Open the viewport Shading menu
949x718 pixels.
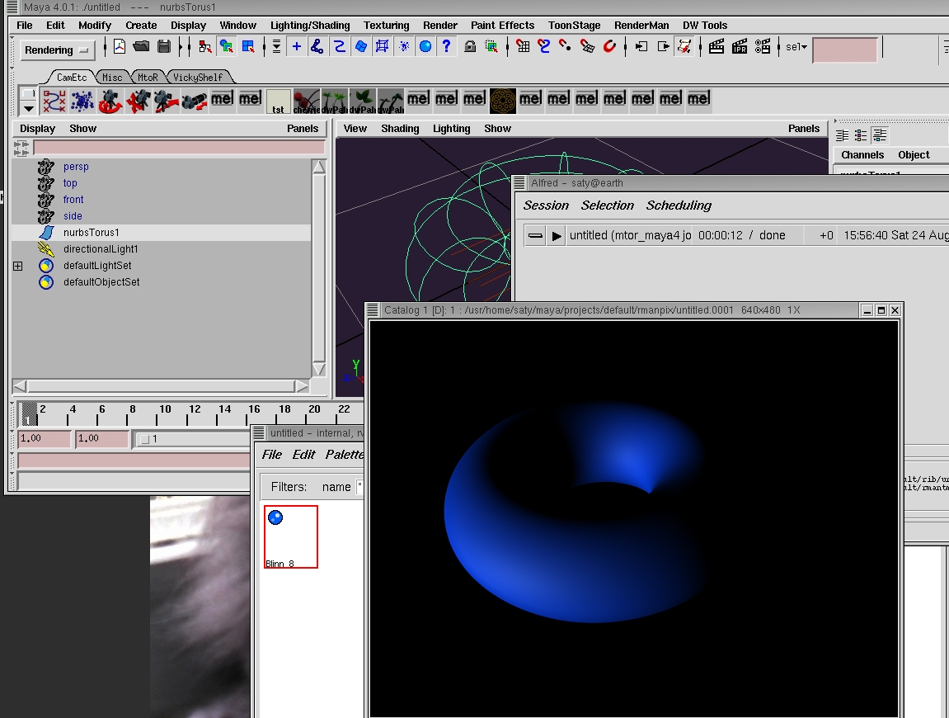coord(400,129)
